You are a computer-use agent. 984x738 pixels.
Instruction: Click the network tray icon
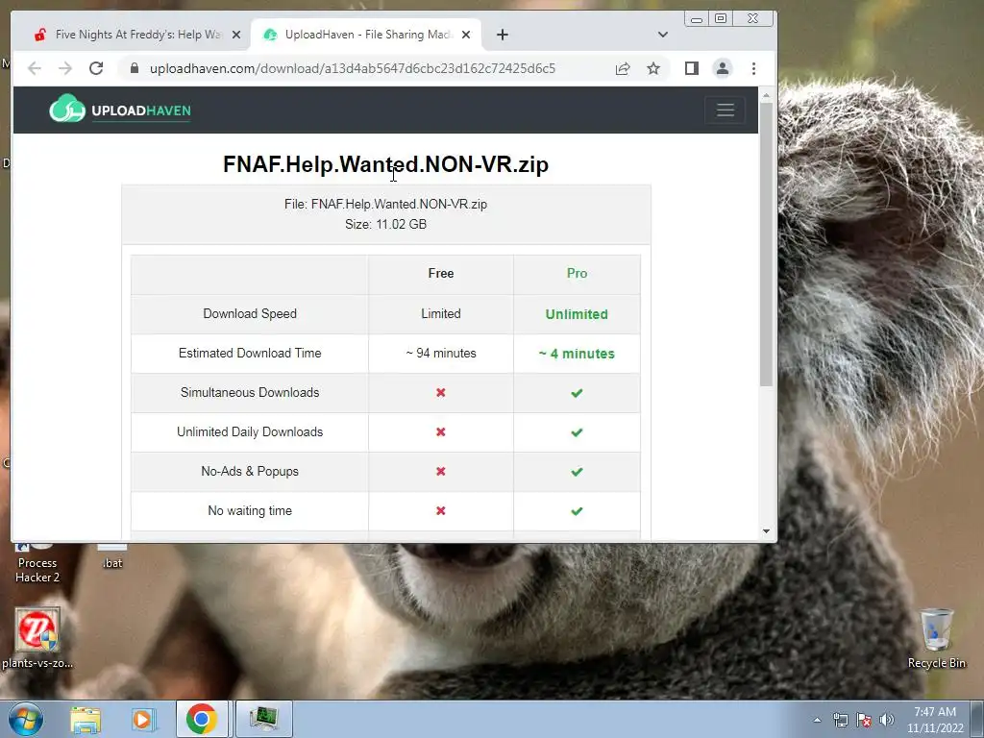840,720
